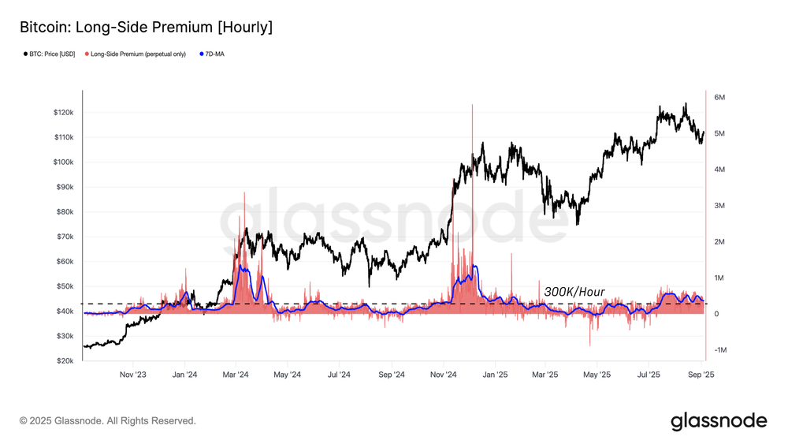Select the Nov '24 x-axis label
This screenshot has height=444, width=788.
[x=444, y=375]
